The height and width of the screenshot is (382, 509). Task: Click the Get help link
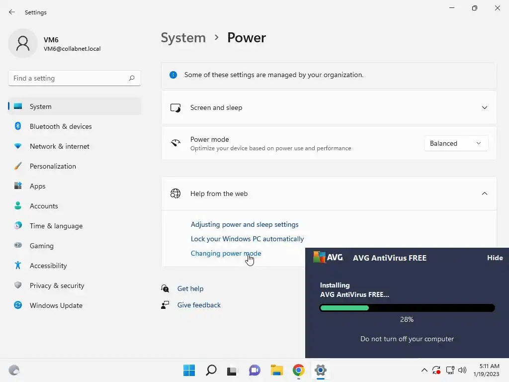pos(190,288)
